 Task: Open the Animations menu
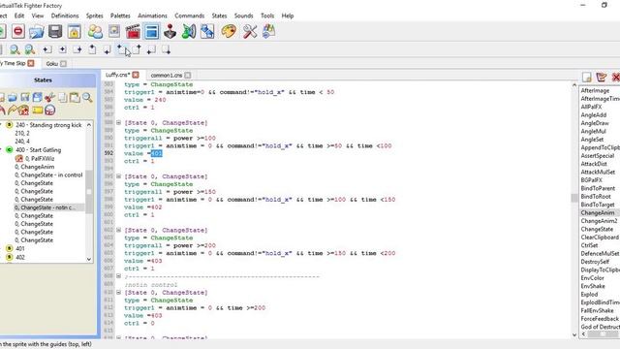[152, 16]
